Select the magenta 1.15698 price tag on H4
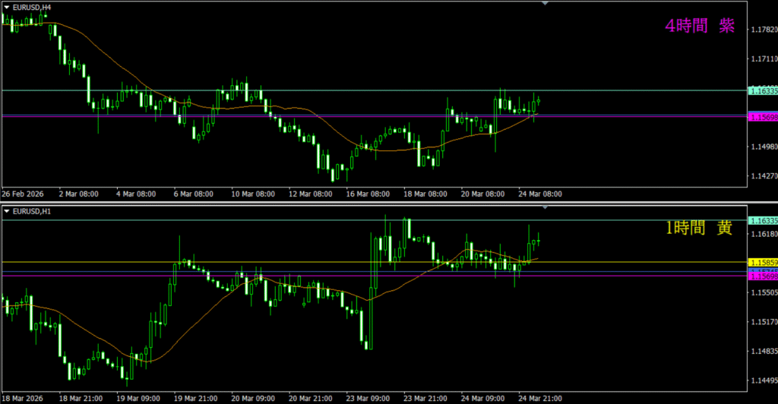Image resolution: width=778 pixels, height=404 pixels. 763,117
